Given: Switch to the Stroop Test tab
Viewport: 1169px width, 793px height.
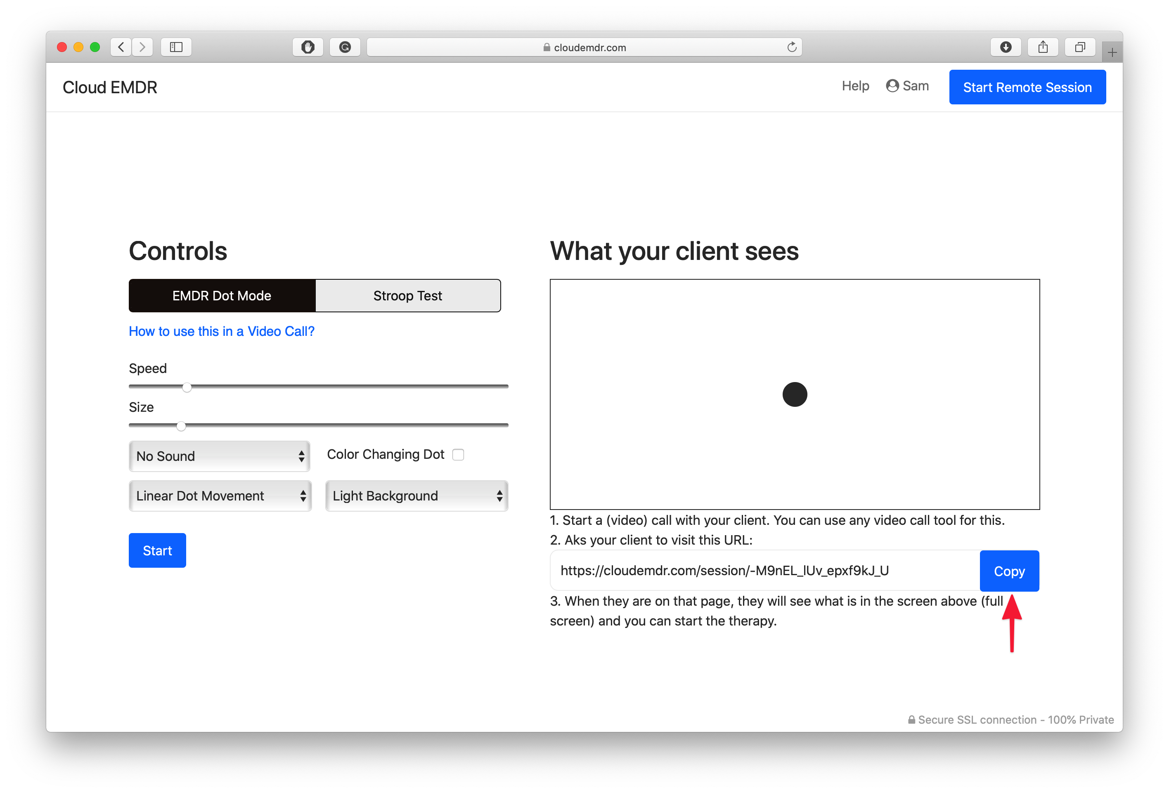Looking at the screenshot, I should (x=407, y=296).
